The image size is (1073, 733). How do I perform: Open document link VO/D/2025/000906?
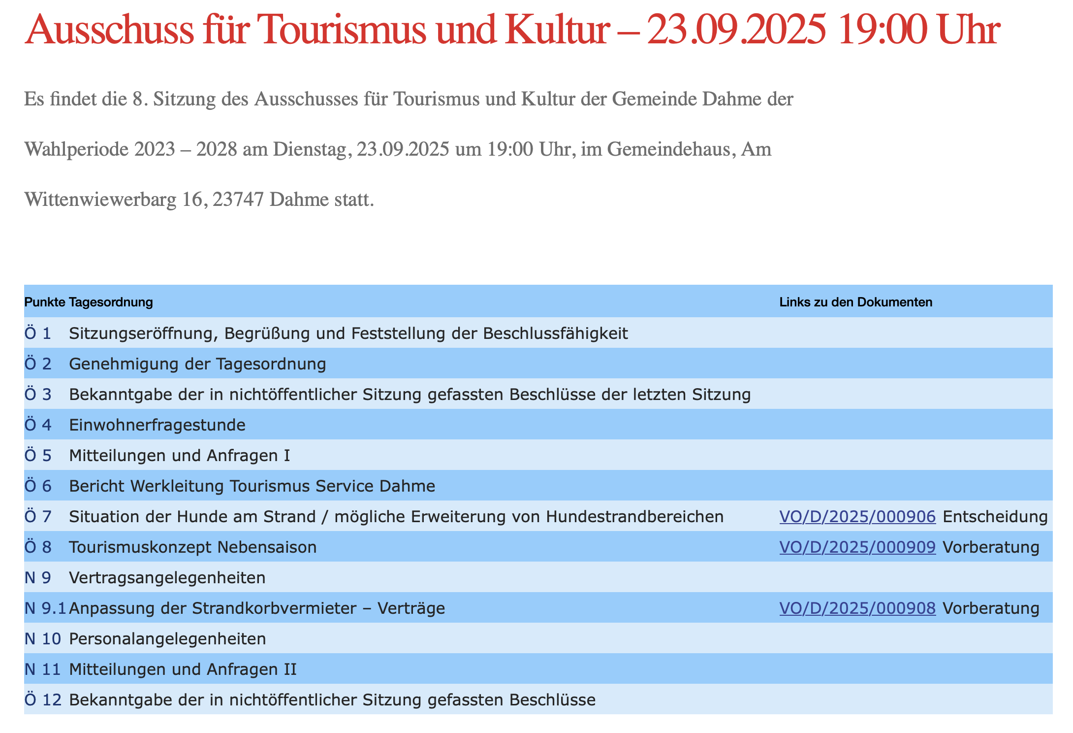pos(857,516)
